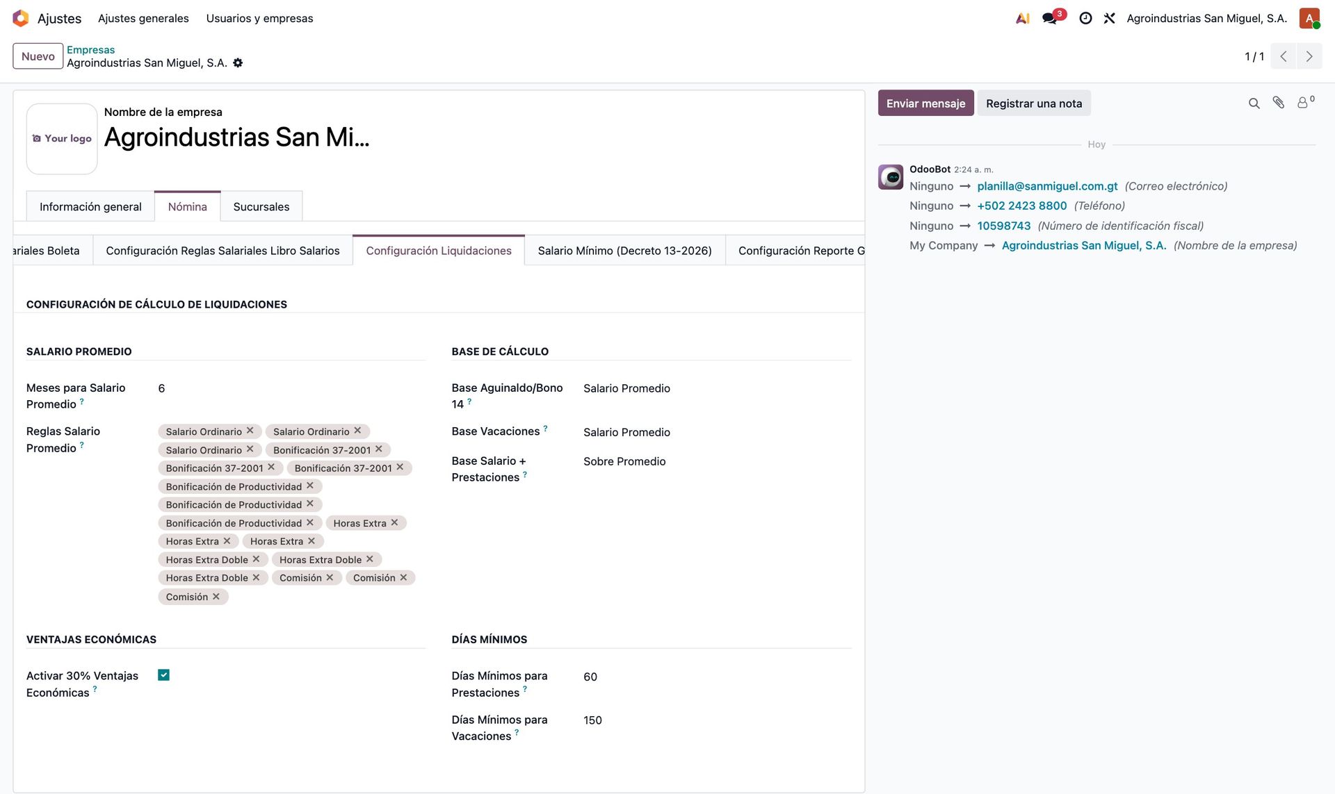Click the VENTAJAS ECONÓMICAS section heading

(x=91, y=639)
